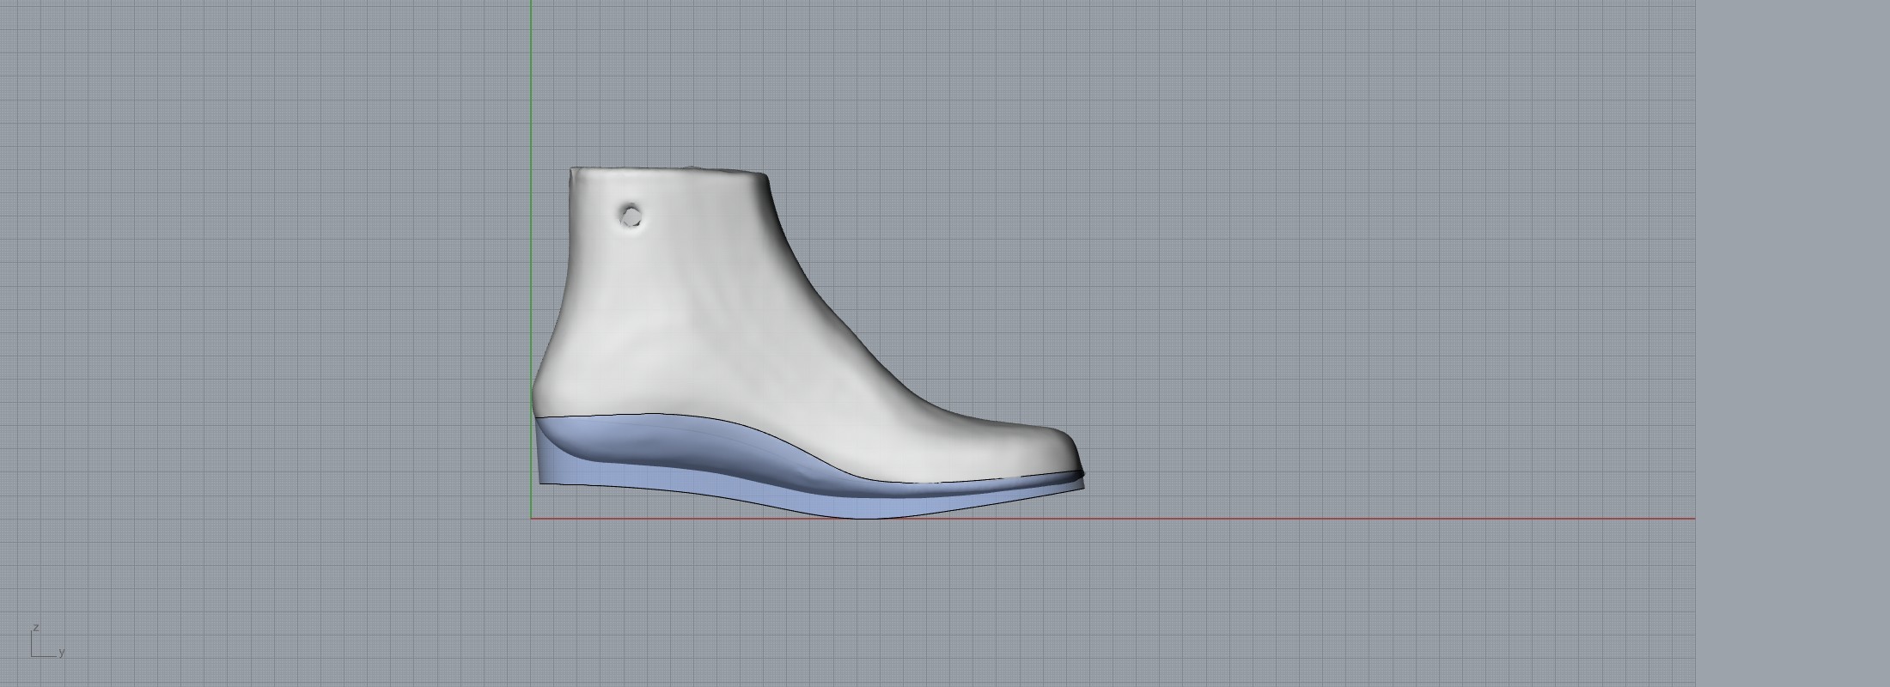Click the origin where red and green axes meet
The width and height of the screenshot is (1890, 687).
pos(531,519)
